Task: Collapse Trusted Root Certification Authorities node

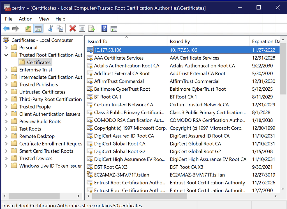Action: (x=6, y=55)
